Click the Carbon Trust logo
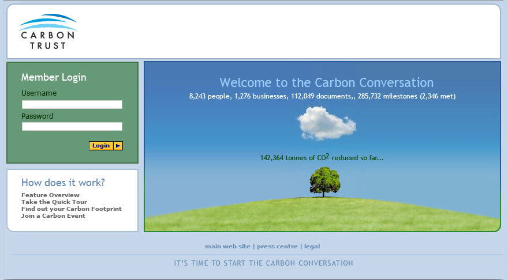Viewport: 508px width, 280px height. pyautogui.click(x=47, y=31)
